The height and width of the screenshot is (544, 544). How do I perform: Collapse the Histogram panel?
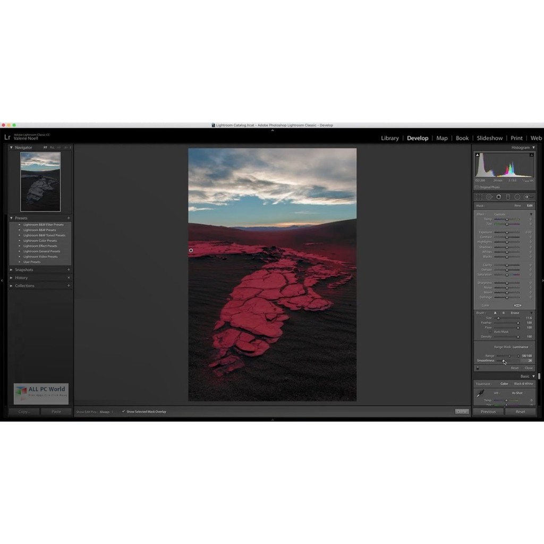tap(533, 148)
